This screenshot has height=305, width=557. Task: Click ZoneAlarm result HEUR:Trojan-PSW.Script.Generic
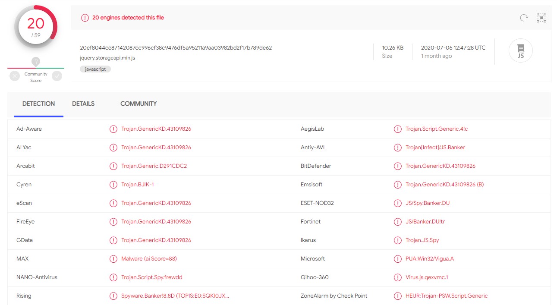[x=447, y=296]
